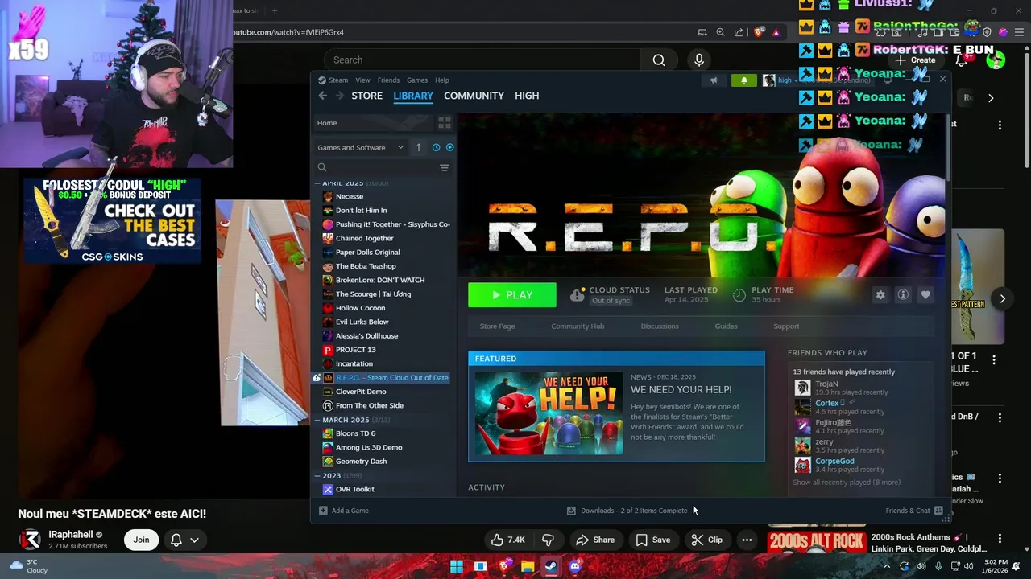
Task: Select Chained Together in the library
Action: 365,239
